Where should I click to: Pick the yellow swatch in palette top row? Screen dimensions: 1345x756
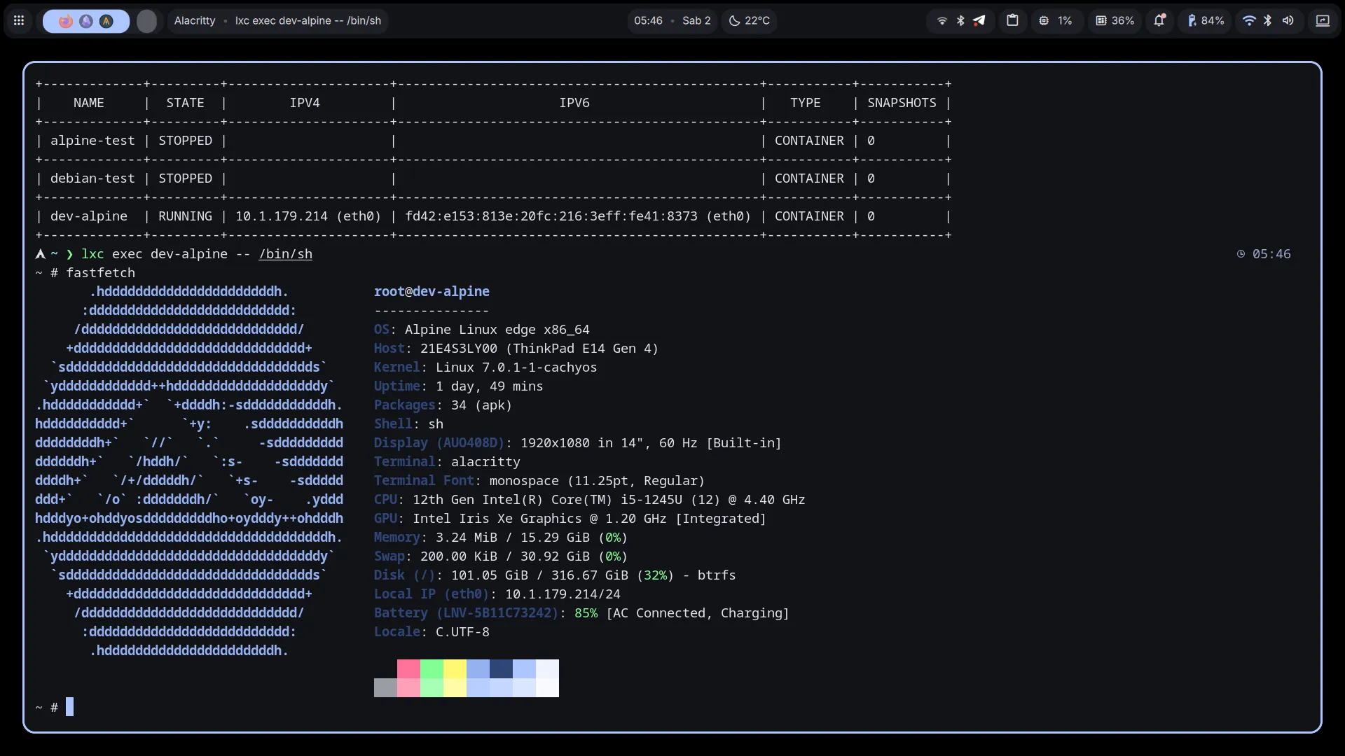tap(455, 668)
